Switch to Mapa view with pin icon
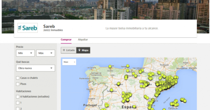 click(83, 50)
